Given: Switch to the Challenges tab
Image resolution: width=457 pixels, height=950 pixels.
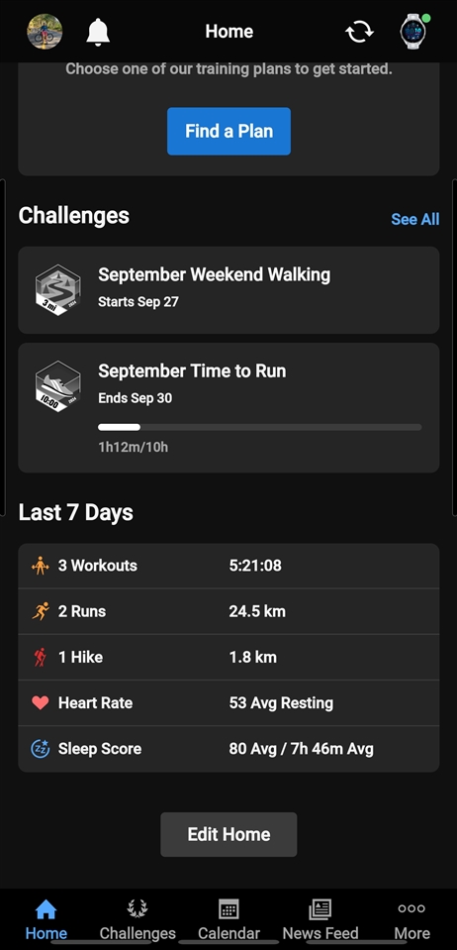Looking at the screenshot, I should tap(137, 919).
